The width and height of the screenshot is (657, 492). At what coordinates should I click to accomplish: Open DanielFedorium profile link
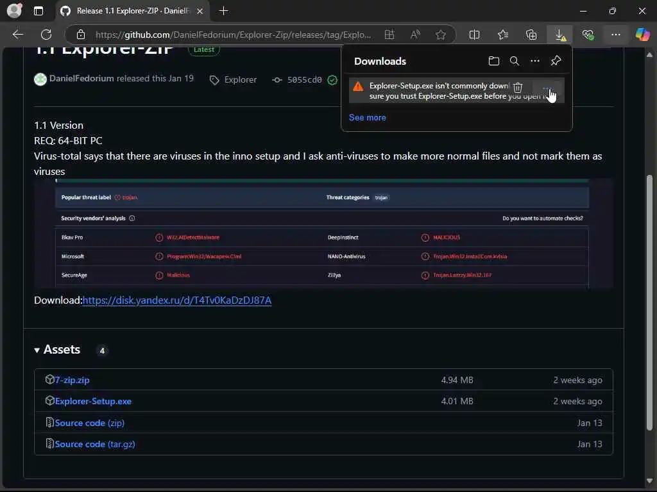click(x=81, y=79)
